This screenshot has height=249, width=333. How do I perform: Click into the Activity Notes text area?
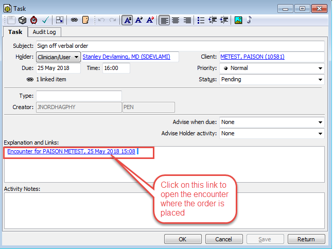click(164, 210)
